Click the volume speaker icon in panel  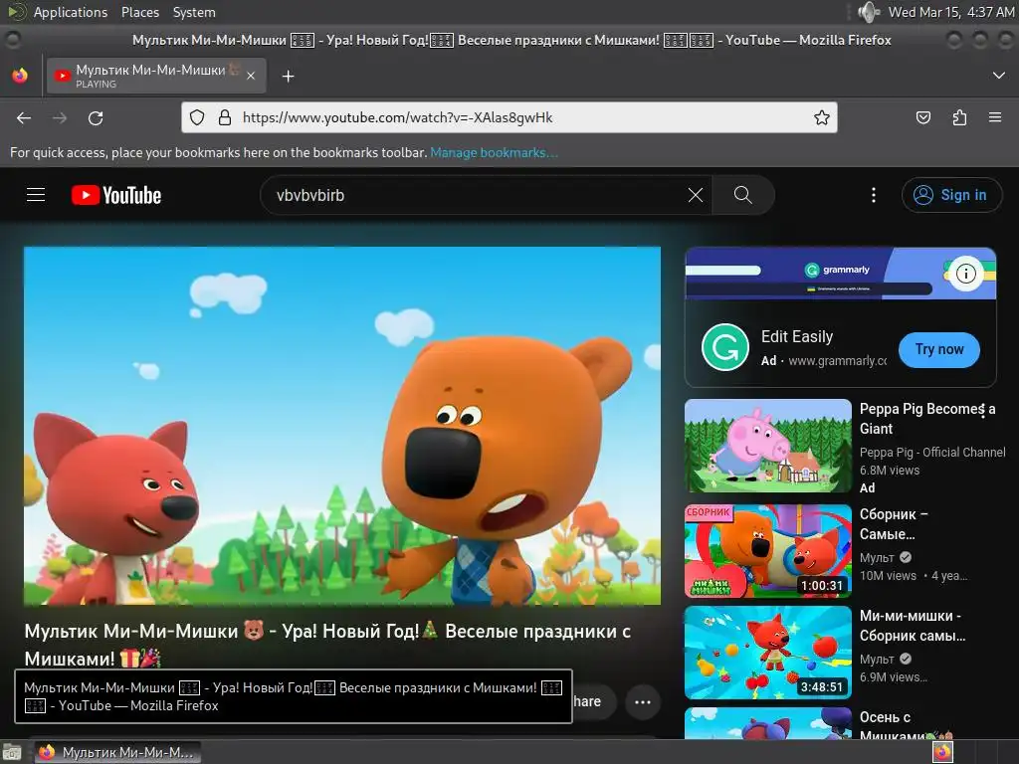coord(868,12)
